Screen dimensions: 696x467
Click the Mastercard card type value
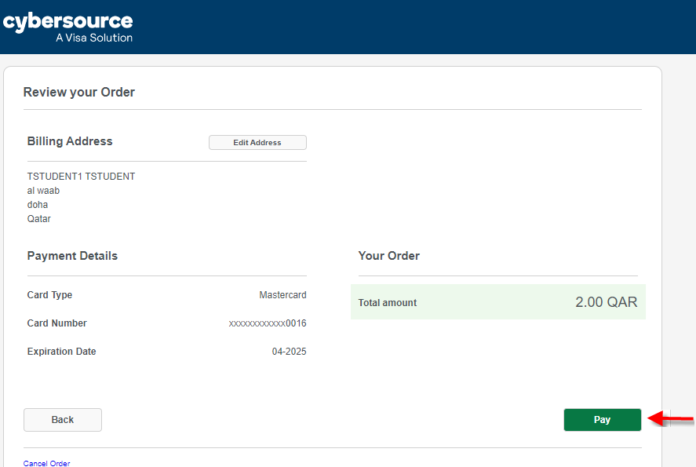click(x=282, y=295)
